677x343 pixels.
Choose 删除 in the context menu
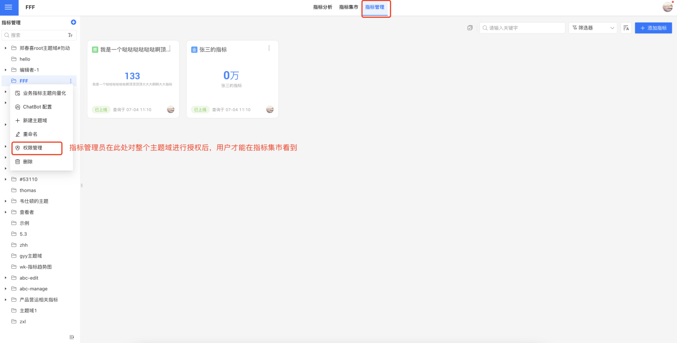[28, 162]
